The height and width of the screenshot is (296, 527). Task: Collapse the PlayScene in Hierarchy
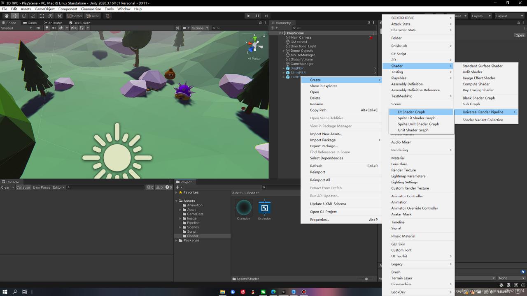[280, 33]
